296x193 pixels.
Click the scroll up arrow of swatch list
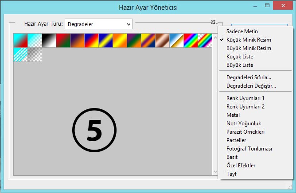click(215, 38)
